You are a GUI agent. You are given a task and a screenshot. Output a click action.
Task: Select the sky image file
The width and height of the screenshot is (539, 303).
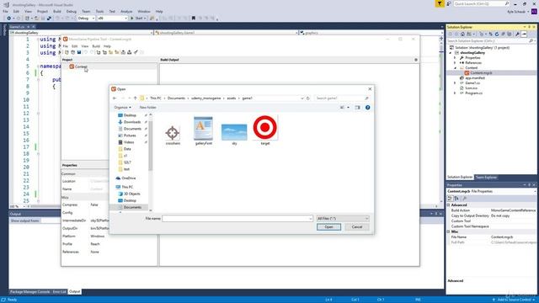tap(234, 135)
